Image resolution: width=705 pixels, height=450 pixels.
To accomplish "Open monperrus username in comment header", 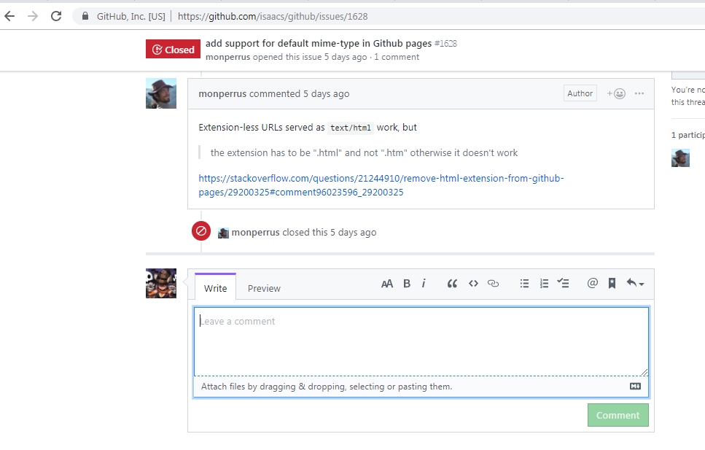I will pyautogui.click(x=222, y=93).
